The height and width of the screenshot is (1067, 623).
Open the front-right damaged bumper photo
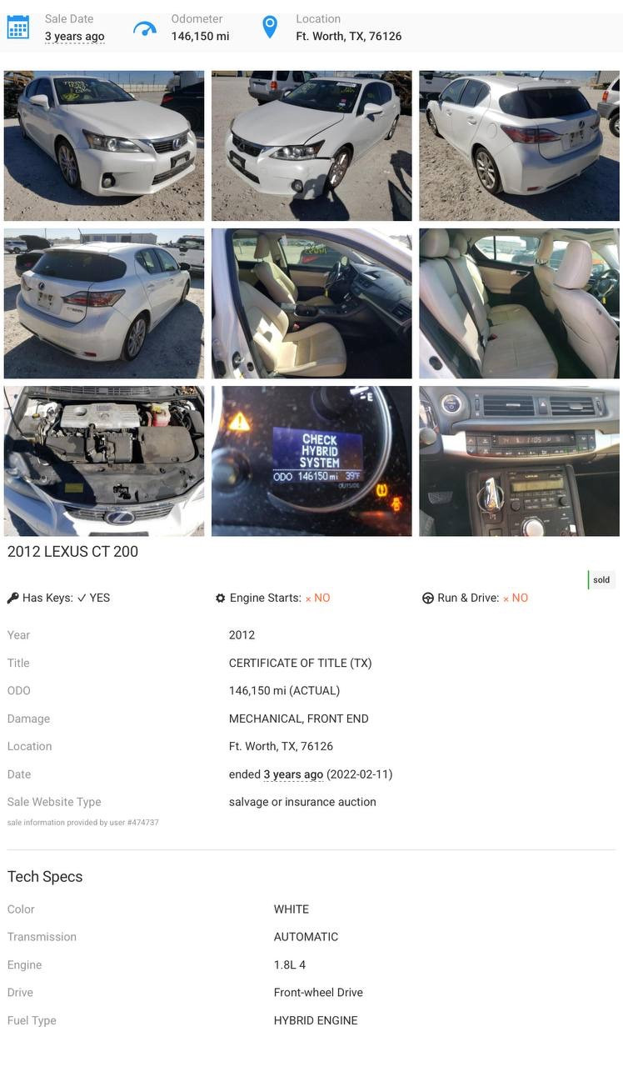[x=311, y=146]
